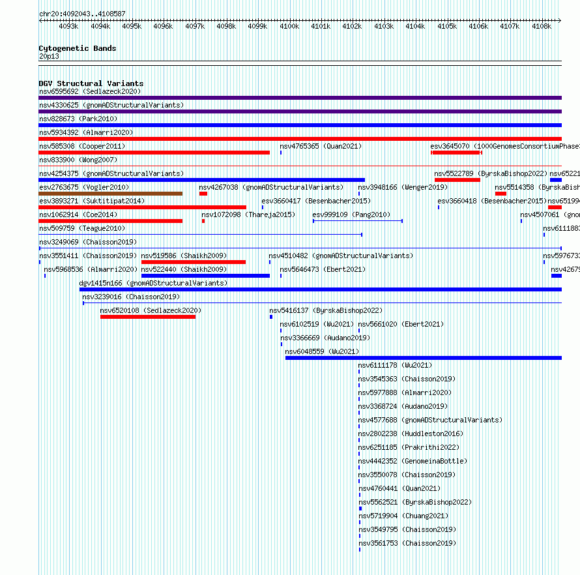Click the 20p13 cytogenetic band label

click(x=49, y=56)
